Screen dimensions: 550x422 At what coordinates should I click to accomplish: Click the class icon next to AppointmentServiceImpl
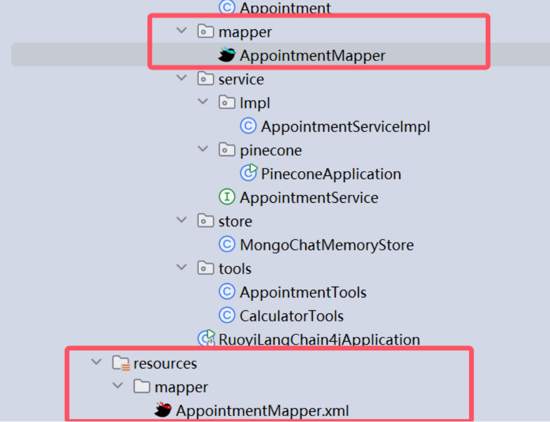(248, 126)
